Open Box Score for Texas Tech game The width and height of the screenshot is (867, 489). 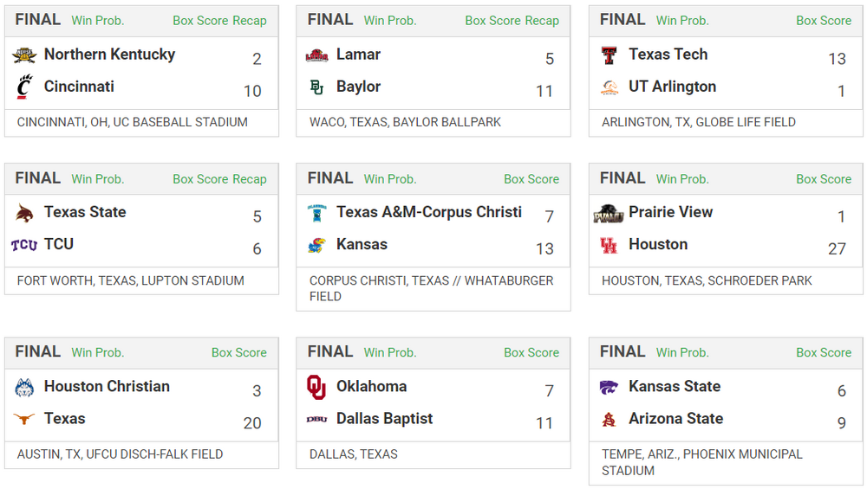(x=824, y=21)
